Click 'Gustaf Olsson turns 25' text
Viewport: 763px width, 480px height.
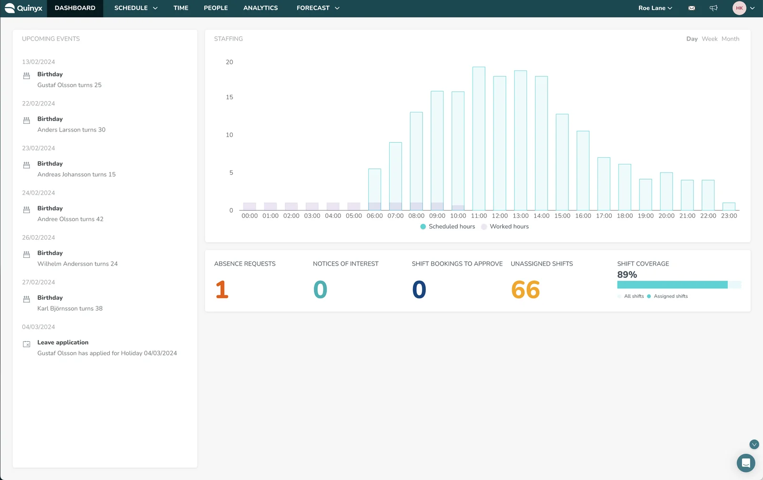(x=70, y=85)
